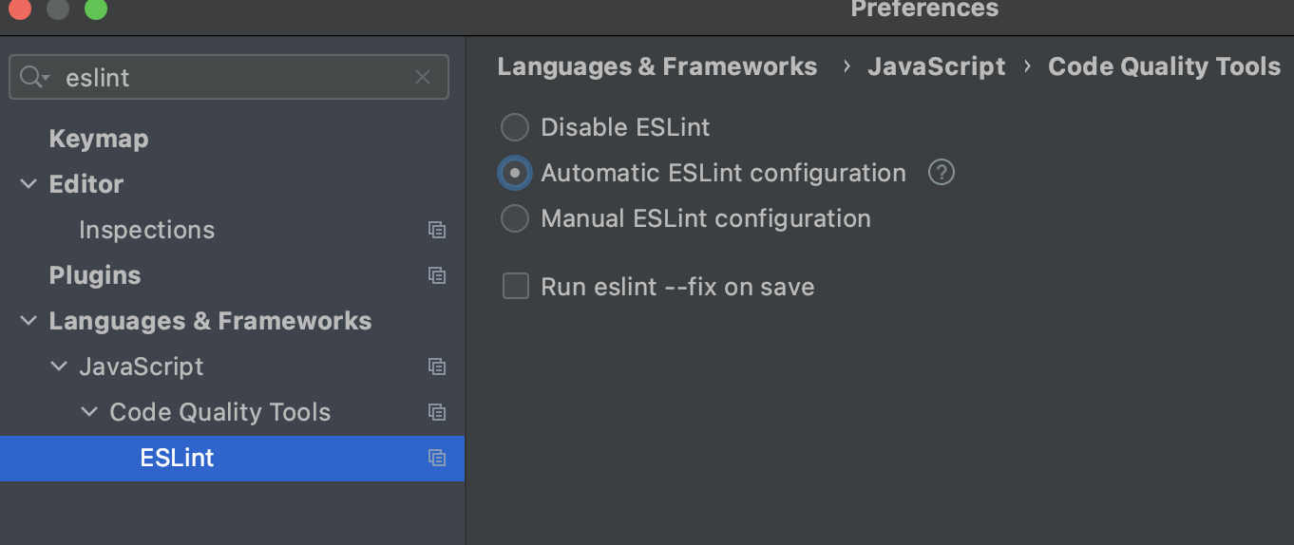Collapse the Code Quality Tools node

point(89,412)
